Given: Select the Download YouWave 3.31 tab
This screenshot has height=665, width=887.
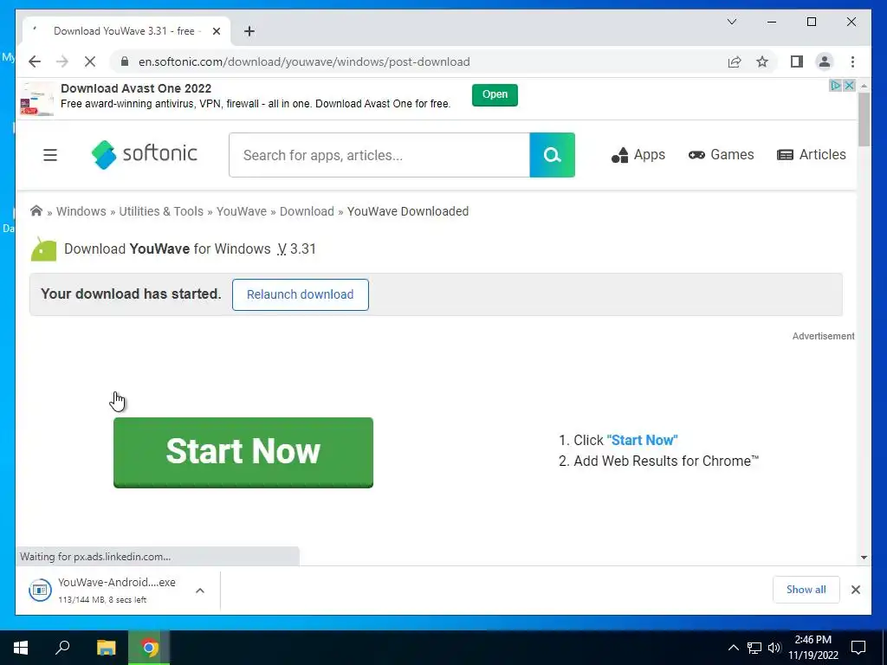Looking at the screenshot, I should [125, 31].
